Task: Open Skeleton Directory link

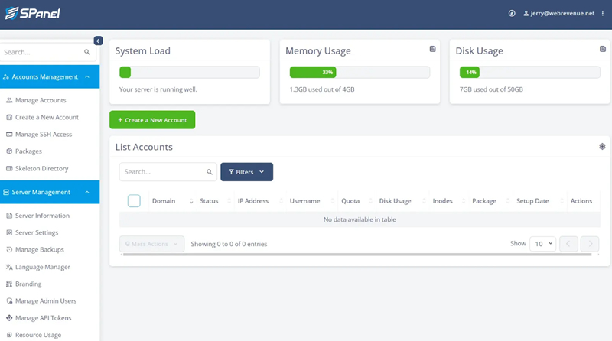Action: point(42,168)
